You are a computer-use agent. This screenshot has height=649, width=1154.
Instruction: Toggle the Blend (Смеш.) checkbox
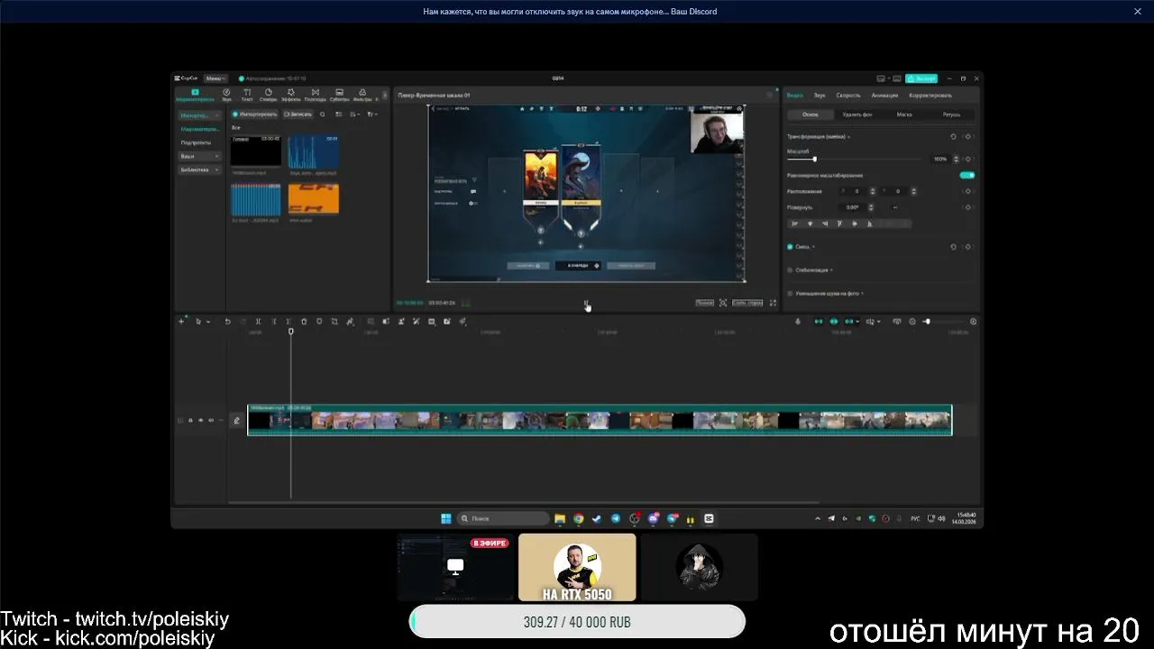click(791, 246)
